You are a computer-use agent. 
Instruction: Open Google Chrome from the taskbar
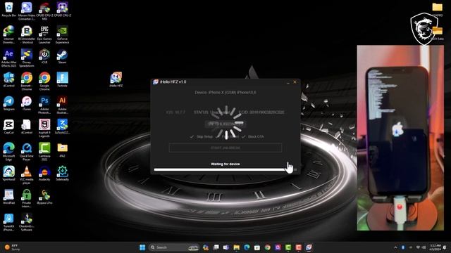[x=268, y=247]
